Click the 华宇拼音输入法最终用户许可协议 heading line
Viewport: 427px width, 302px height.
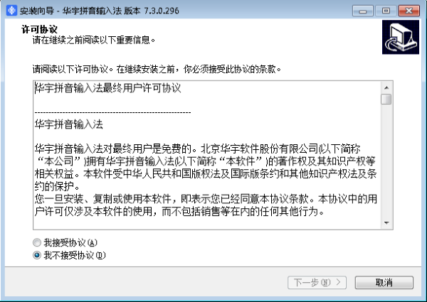(x=108, y=88)
